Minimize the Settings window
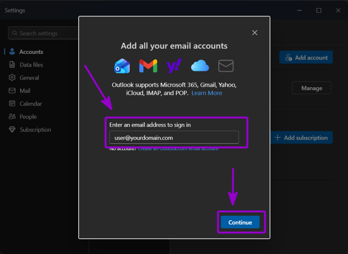Image resolution: width=348 pixels, height=254 pixels. pyautogui.click(x=299, y=10)
